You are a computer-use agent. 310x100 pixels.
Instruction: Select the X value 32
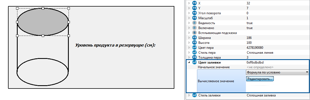(248, 3)
